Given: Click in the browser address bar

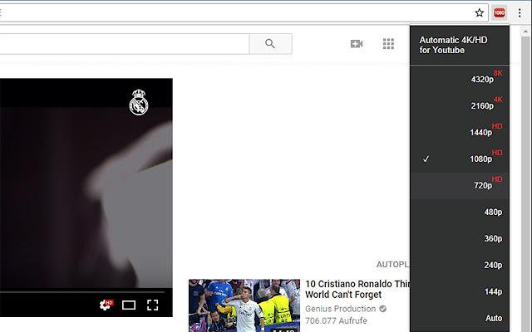Looking at the screenshot, I should click(x=238, y=13).
